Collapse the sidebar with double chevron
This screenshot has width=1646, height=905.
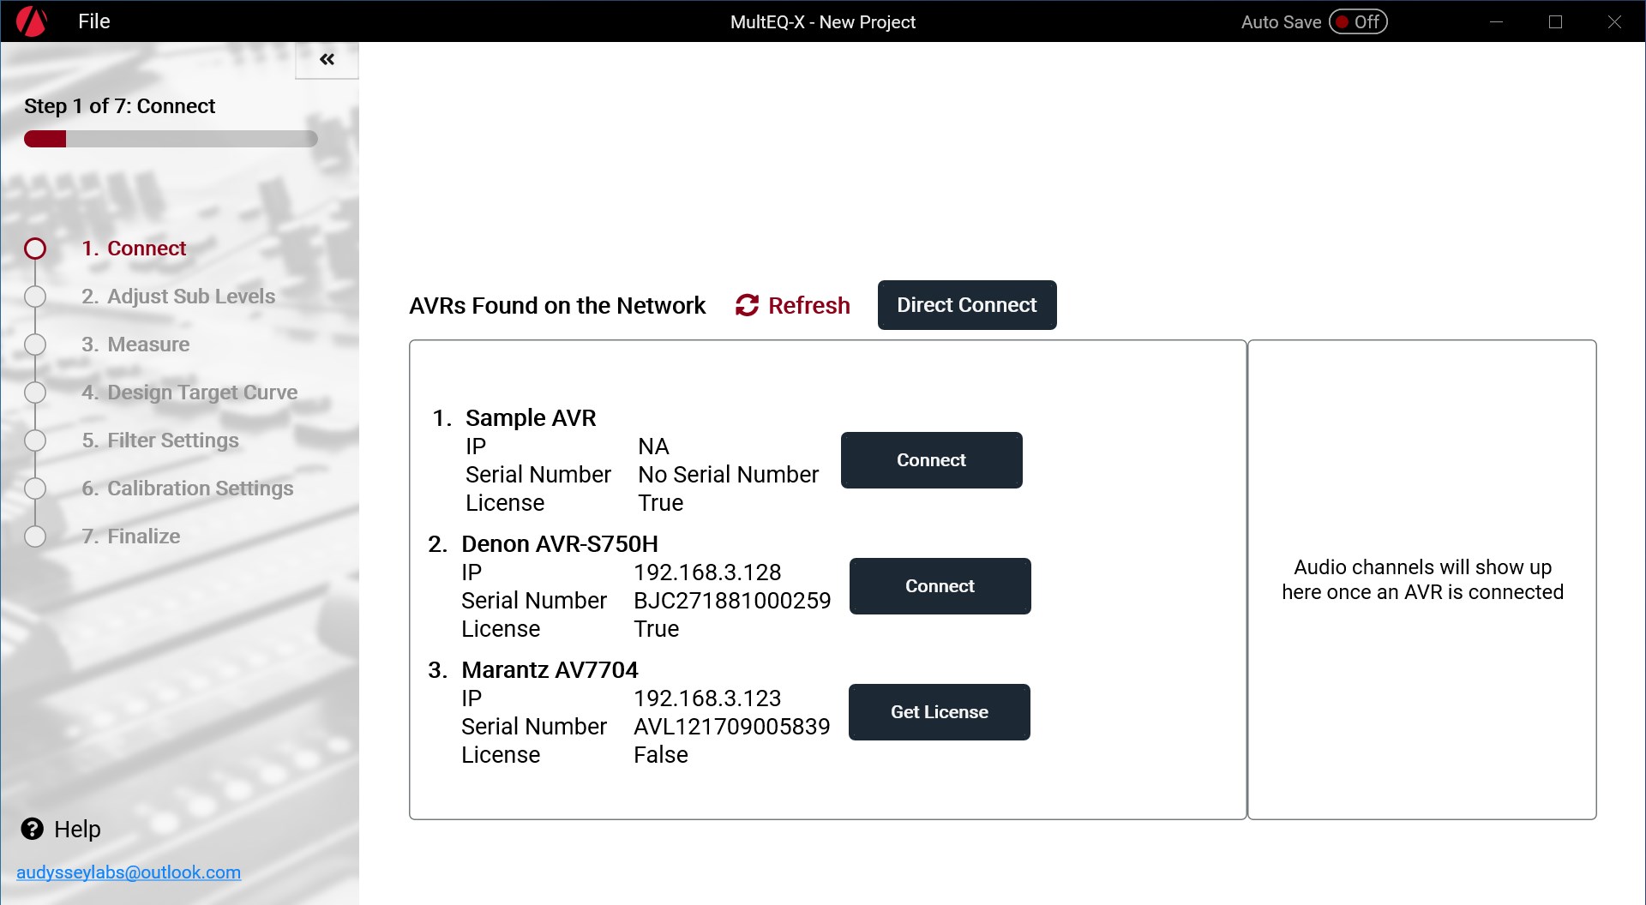point(327,59)
